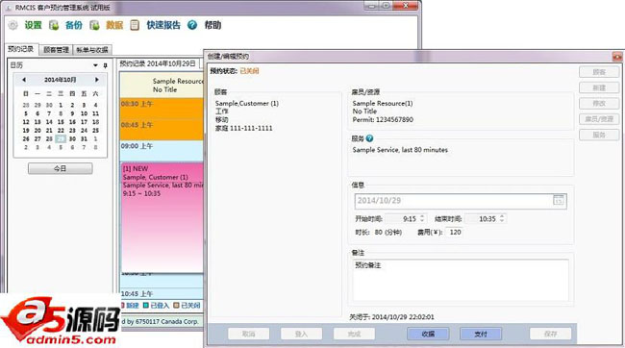Increase the 结束时间 end time spinner
625x348 pixels.
point(502,216)
